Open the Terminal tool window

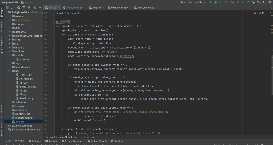51,141
